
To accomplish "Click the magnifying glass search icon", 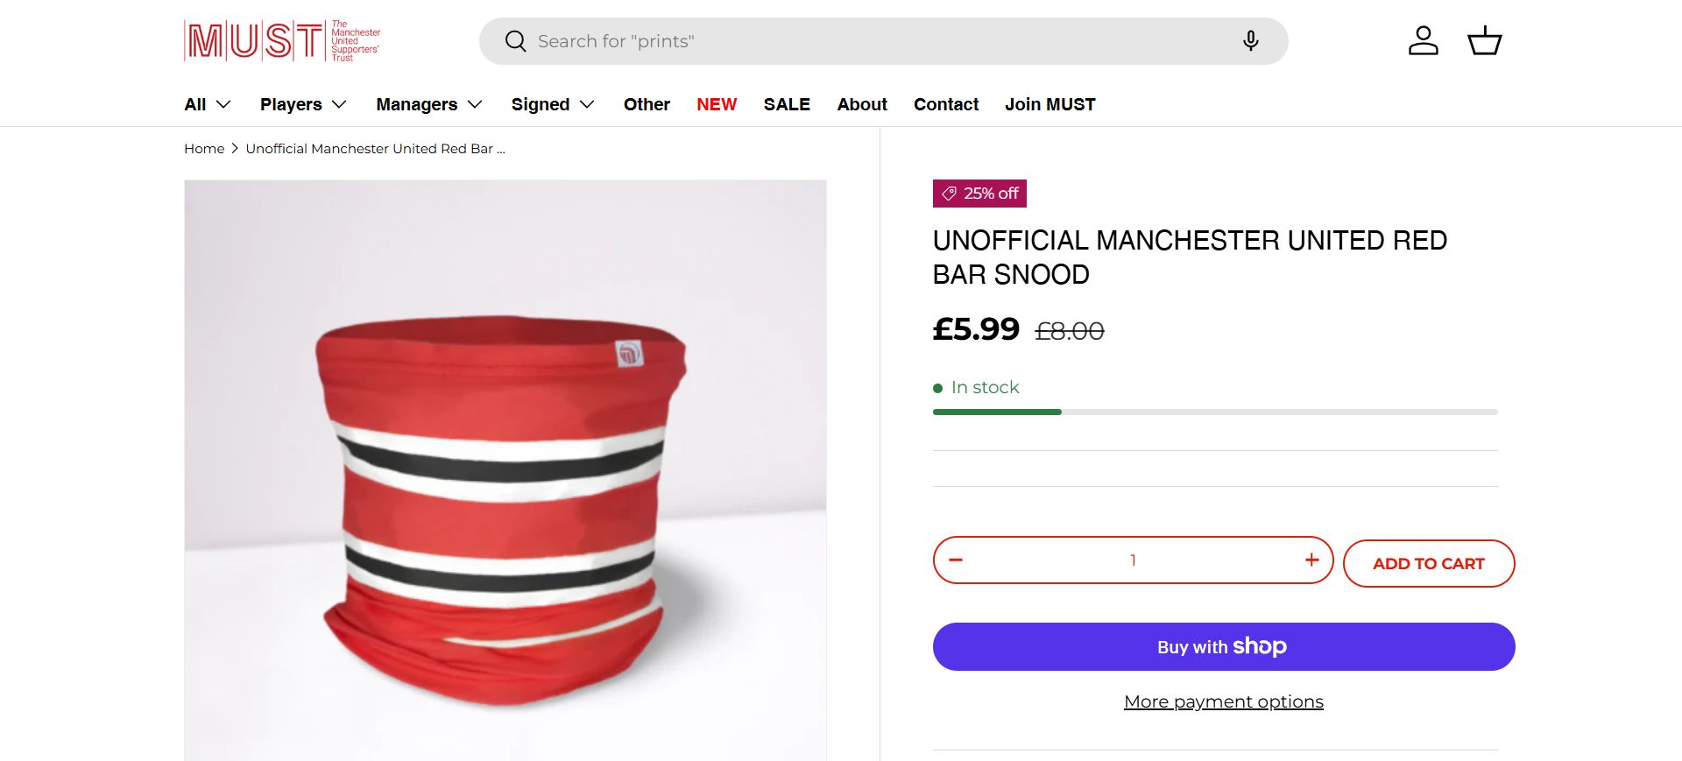I will click(x=516, y=41).
